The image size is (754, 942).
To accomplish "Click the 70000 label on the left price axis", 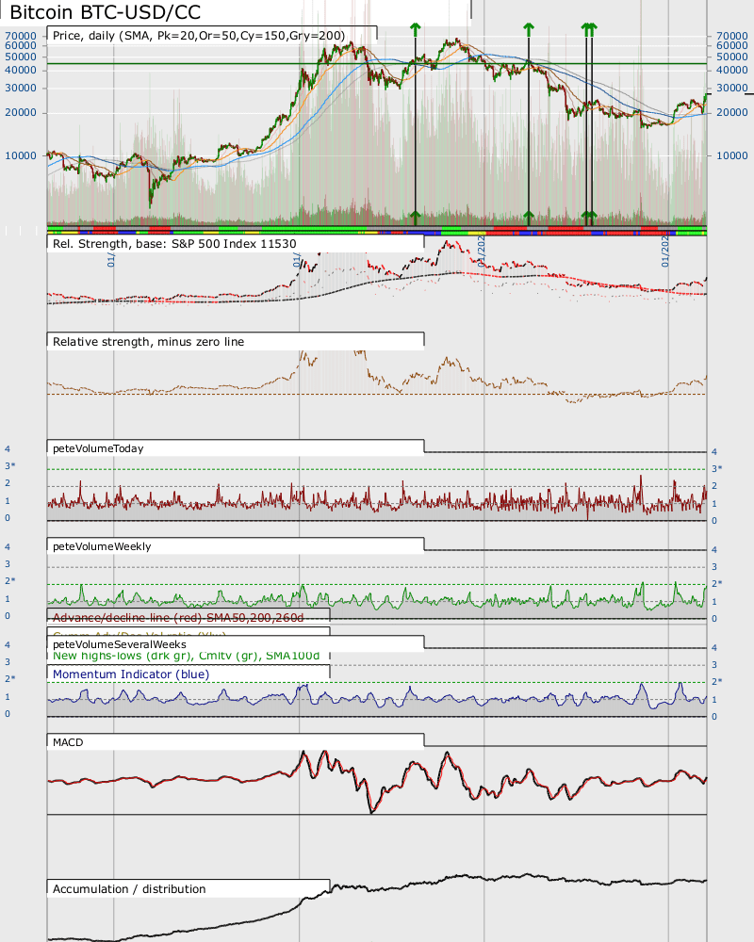I will (21, 36).
